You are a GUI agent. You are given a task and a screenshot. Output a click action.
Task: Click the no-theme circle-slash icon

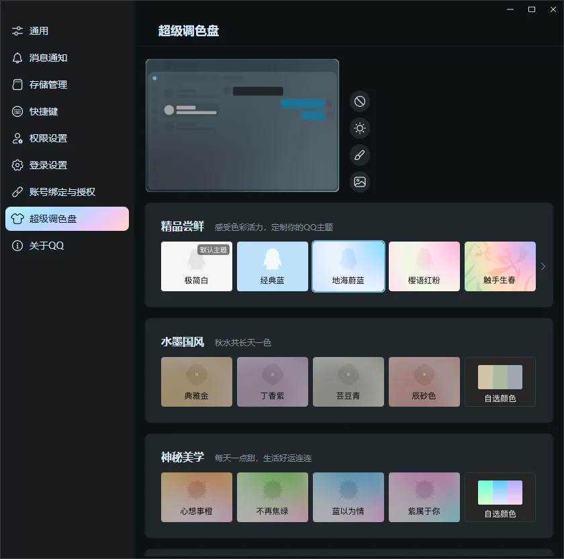click(x=360, y=101)
